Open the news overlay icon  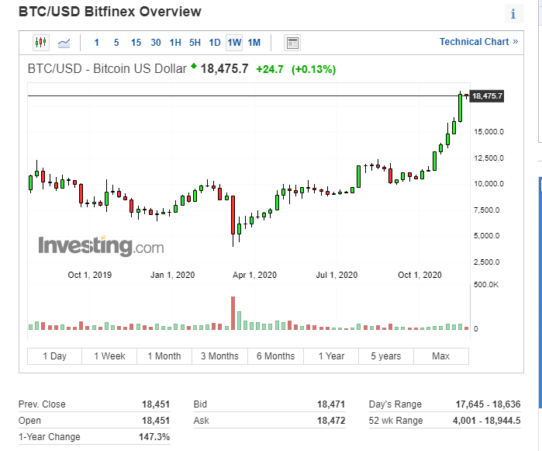pos(292,43)
